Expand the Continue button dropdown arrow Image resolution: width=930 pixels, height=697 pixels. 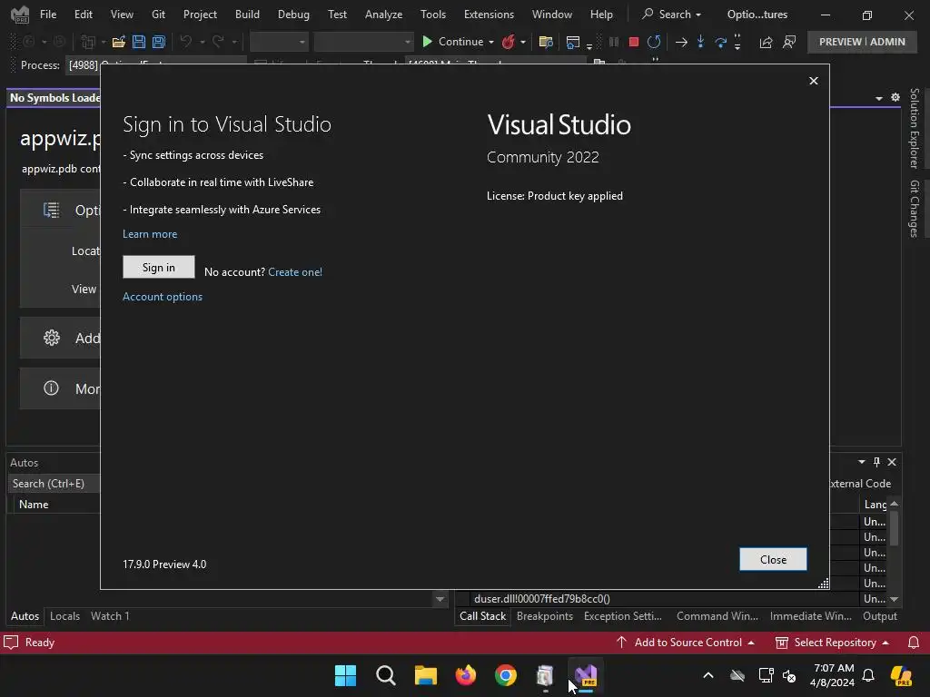pyautogui.click(x=491, y=42)
